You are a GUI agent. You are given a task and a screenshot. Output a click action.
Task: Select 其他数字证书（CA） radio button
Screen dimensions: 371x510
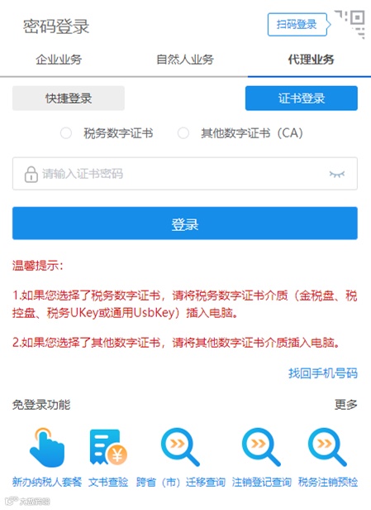point(183,133)
